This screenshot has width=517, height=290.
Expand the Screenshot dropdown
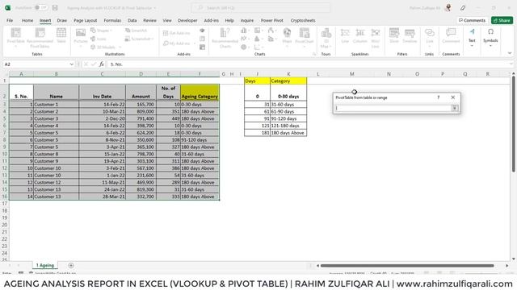[x=153, y=39]
